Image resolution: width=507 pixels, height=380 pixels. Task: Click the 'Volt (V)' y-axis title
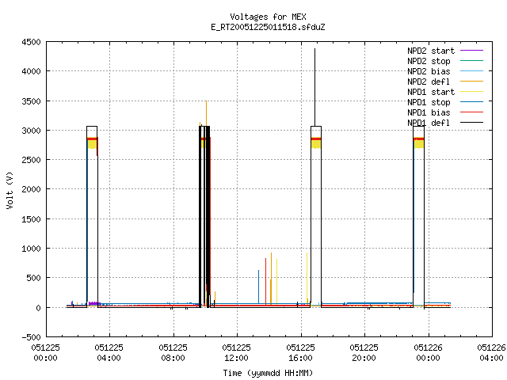10,190
